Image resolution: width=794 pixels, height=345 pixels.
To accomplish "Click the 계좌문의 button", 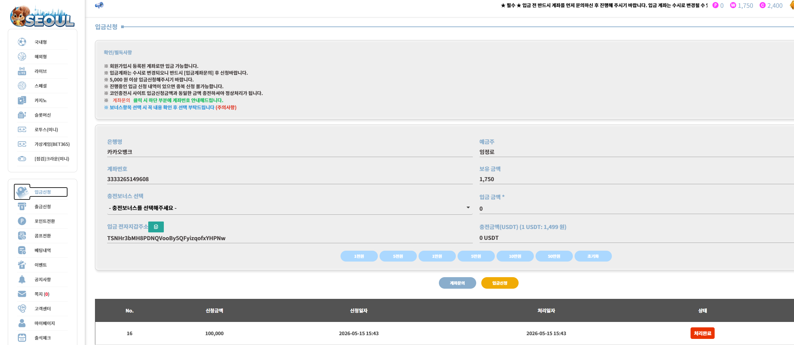I will pos(457,283).
